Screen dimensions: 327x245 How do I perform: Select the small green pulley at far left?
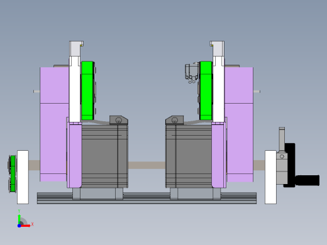[x=13, y=173]
